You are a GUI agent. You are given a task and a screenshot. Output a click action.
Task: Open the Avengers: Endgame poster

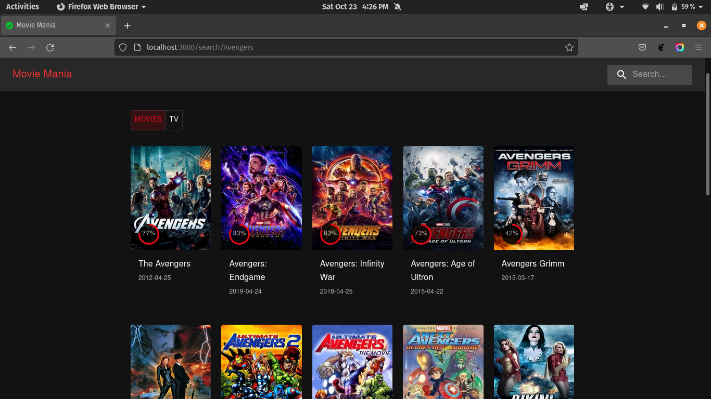point(261,198)
